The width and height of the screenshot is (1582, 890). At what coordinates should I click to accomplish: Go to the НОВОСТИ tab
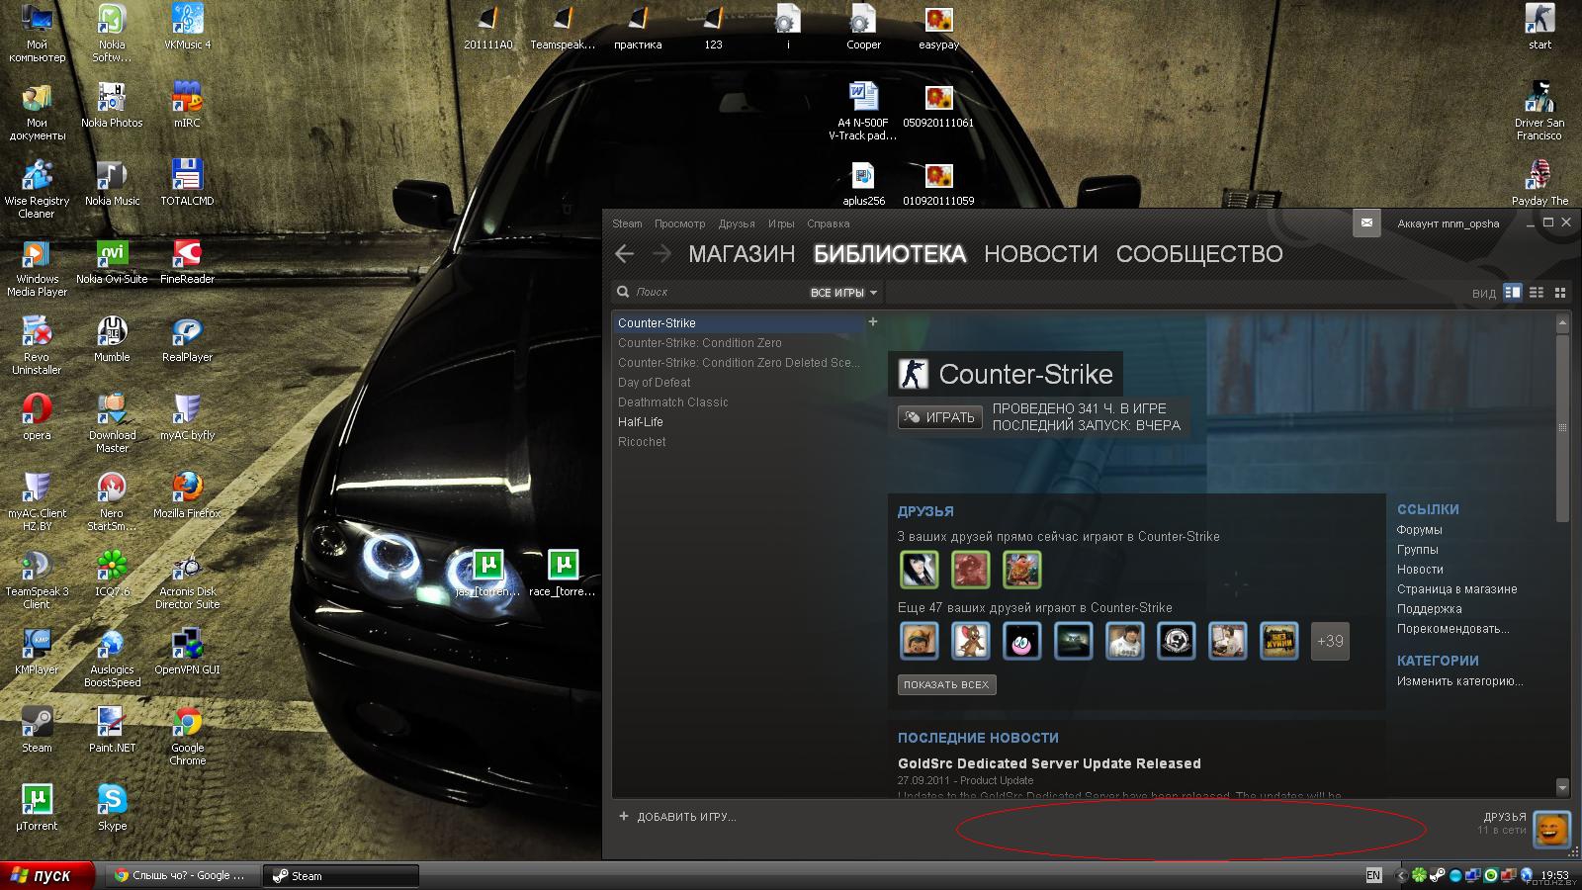click(1040, 254)
